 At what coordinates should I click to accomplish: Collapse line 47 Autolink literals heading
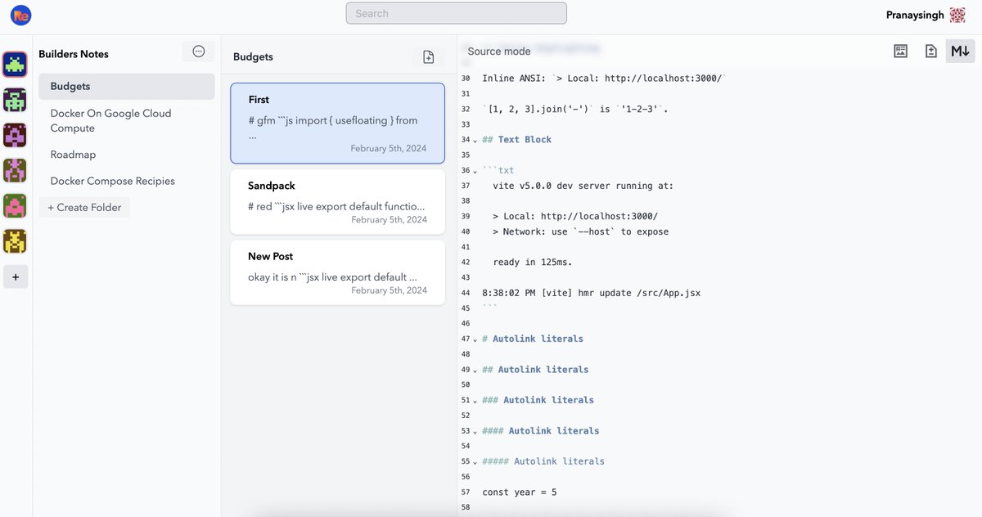click(475, 339)
